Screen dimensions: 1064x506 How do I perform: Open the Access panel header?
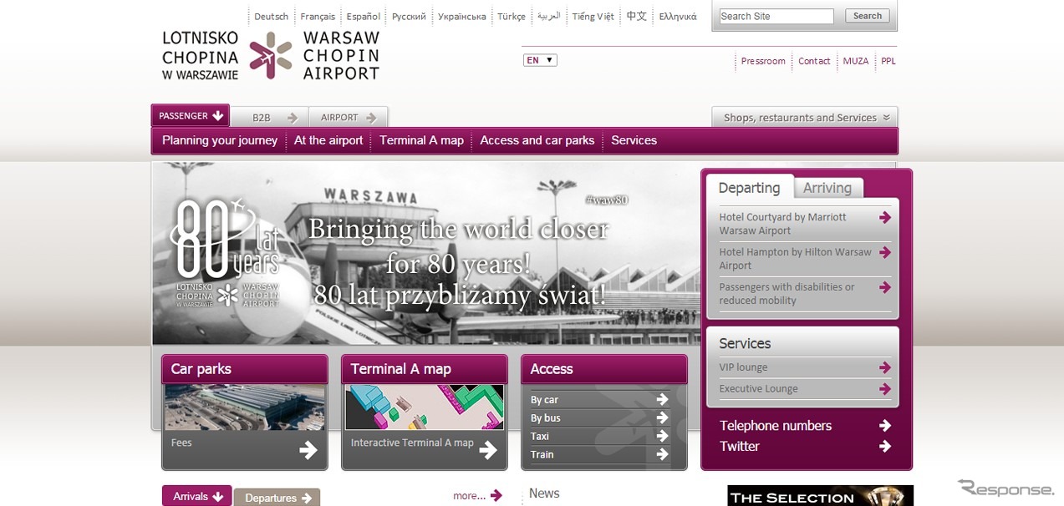(604, 369)
